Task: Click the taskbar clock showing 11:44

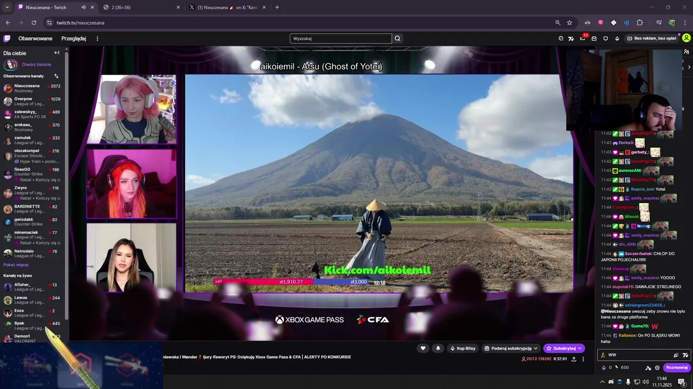Action: 662,381
